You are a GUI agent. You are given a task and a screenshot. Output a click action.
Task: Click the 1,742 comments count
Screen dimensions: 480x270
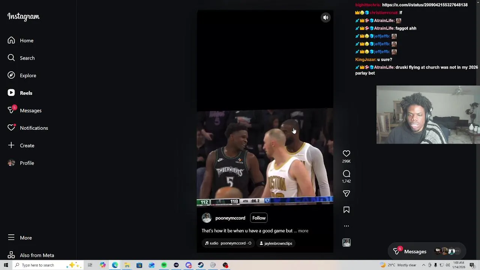pos(346,181)
